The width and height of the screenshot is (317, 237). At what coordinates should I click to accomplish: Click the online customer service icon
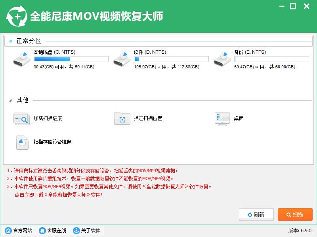tap(42, 230)
